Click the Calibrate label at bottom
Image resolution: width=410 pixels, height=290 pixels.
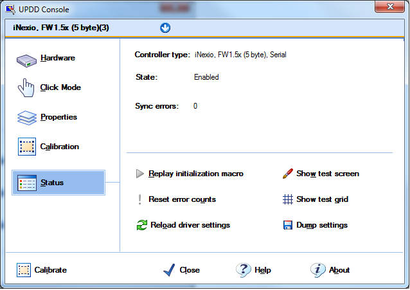51,270
